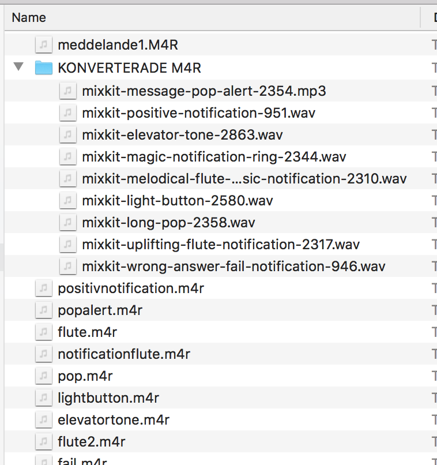This screenshot has height=465, width=437.
Task: Click the audio icon beside mixkit-elevator-tone-2863.wav
Action: [x=67, y=134]
